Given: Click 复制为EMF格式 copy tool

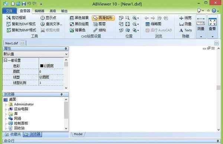Looking at the screenshot, I should (21, 24).
